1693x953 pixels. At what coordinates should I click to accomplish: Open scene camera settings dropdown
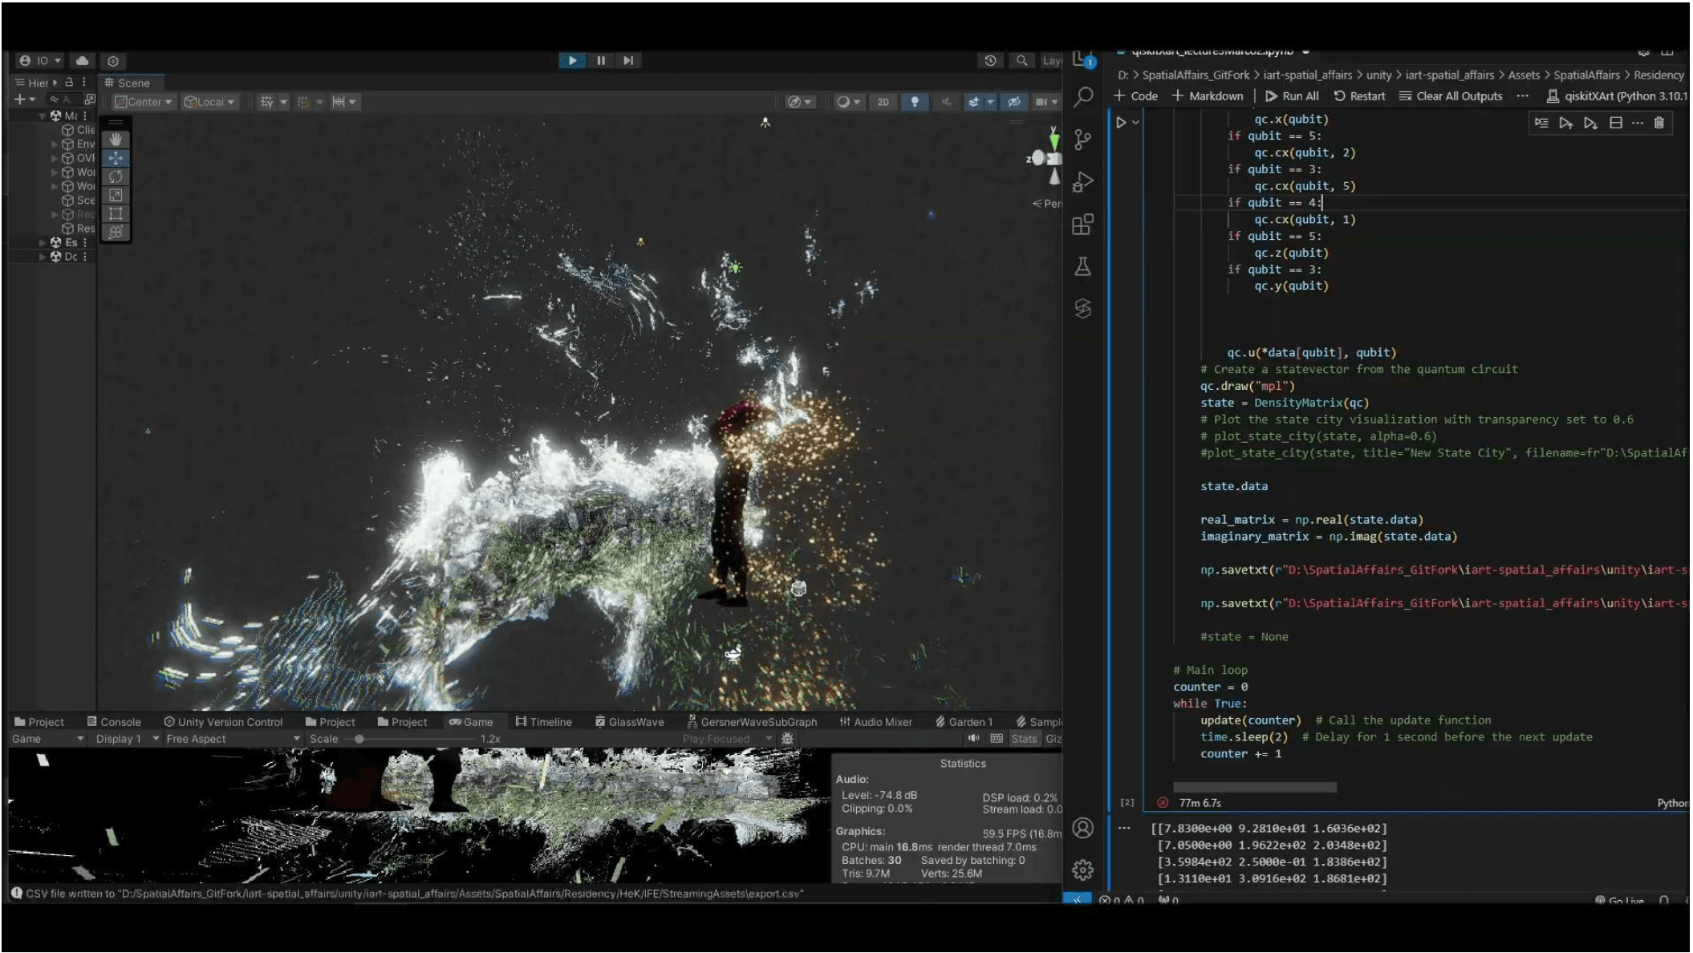pyautogui.click(x=1046, y=102)
